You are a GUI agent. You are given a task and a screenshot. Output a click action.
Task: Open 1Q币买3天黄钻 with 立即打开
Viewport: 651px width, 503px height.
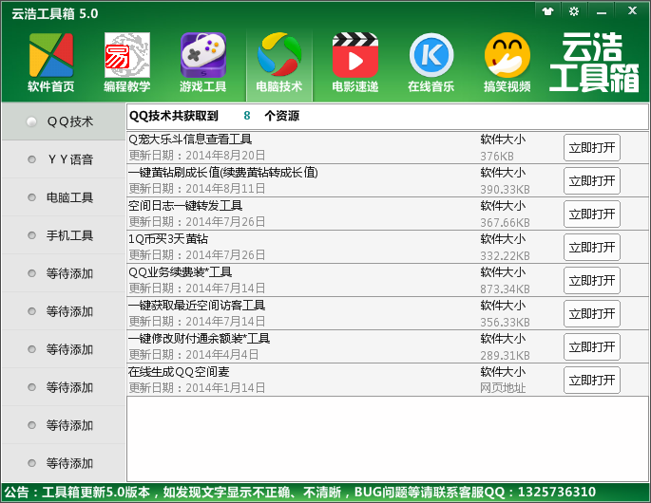[x=592, y=247]
